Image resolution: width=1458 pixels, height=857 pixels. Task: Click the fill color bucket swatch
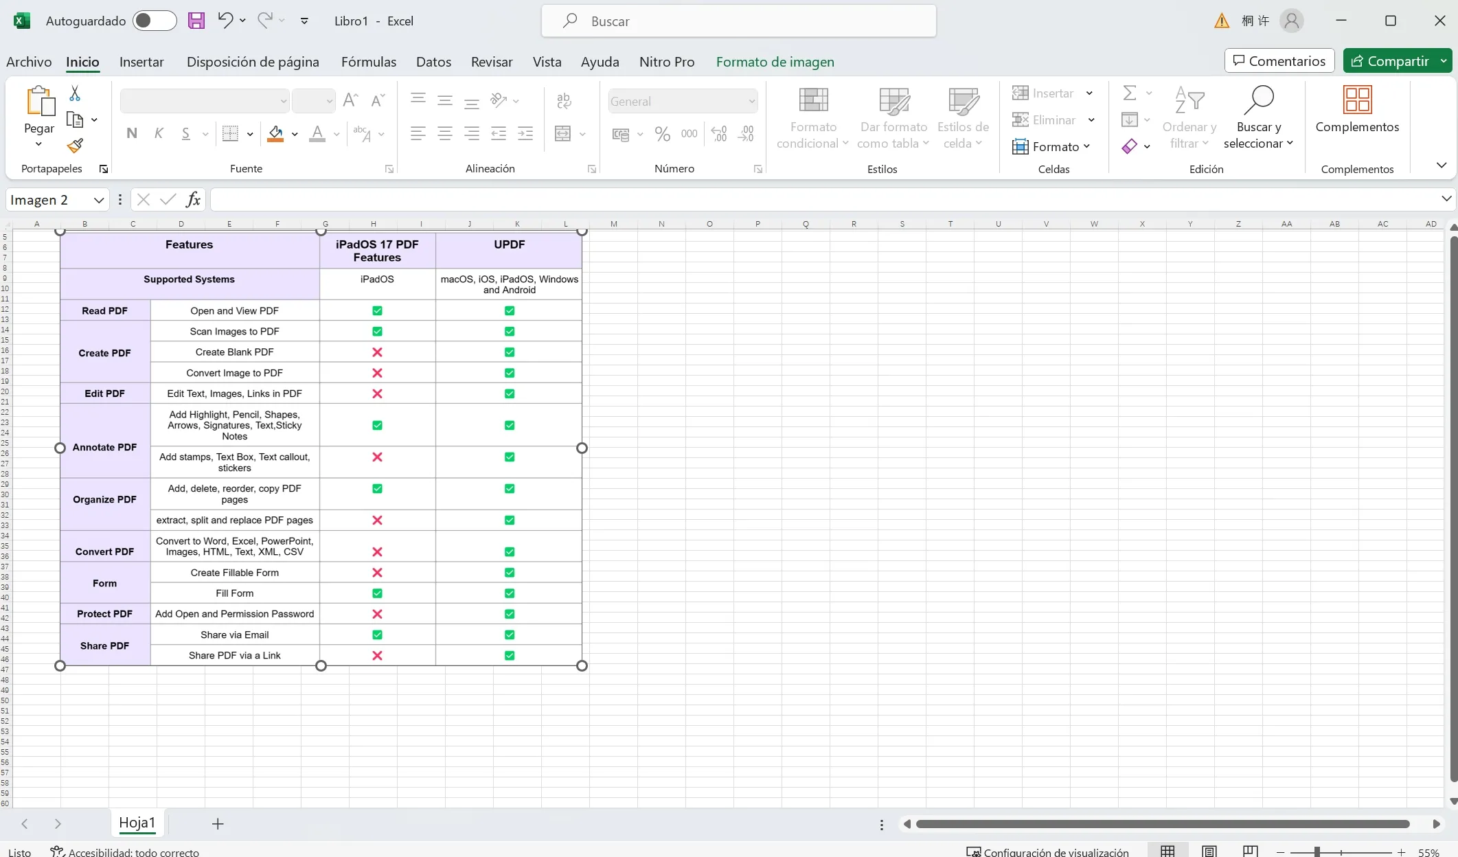[275, 133]
